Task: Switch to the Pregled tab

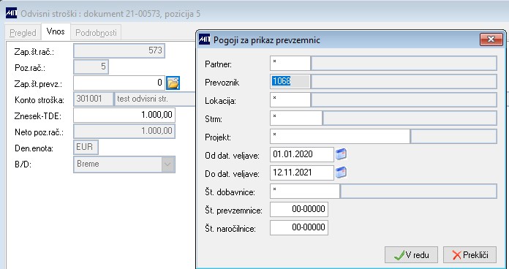Action: (23, 33)
